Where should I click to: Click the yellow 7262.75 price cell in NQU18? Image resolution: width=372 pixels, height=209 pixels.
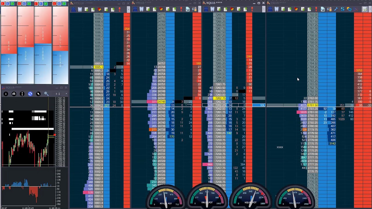(x=219, y=98)
